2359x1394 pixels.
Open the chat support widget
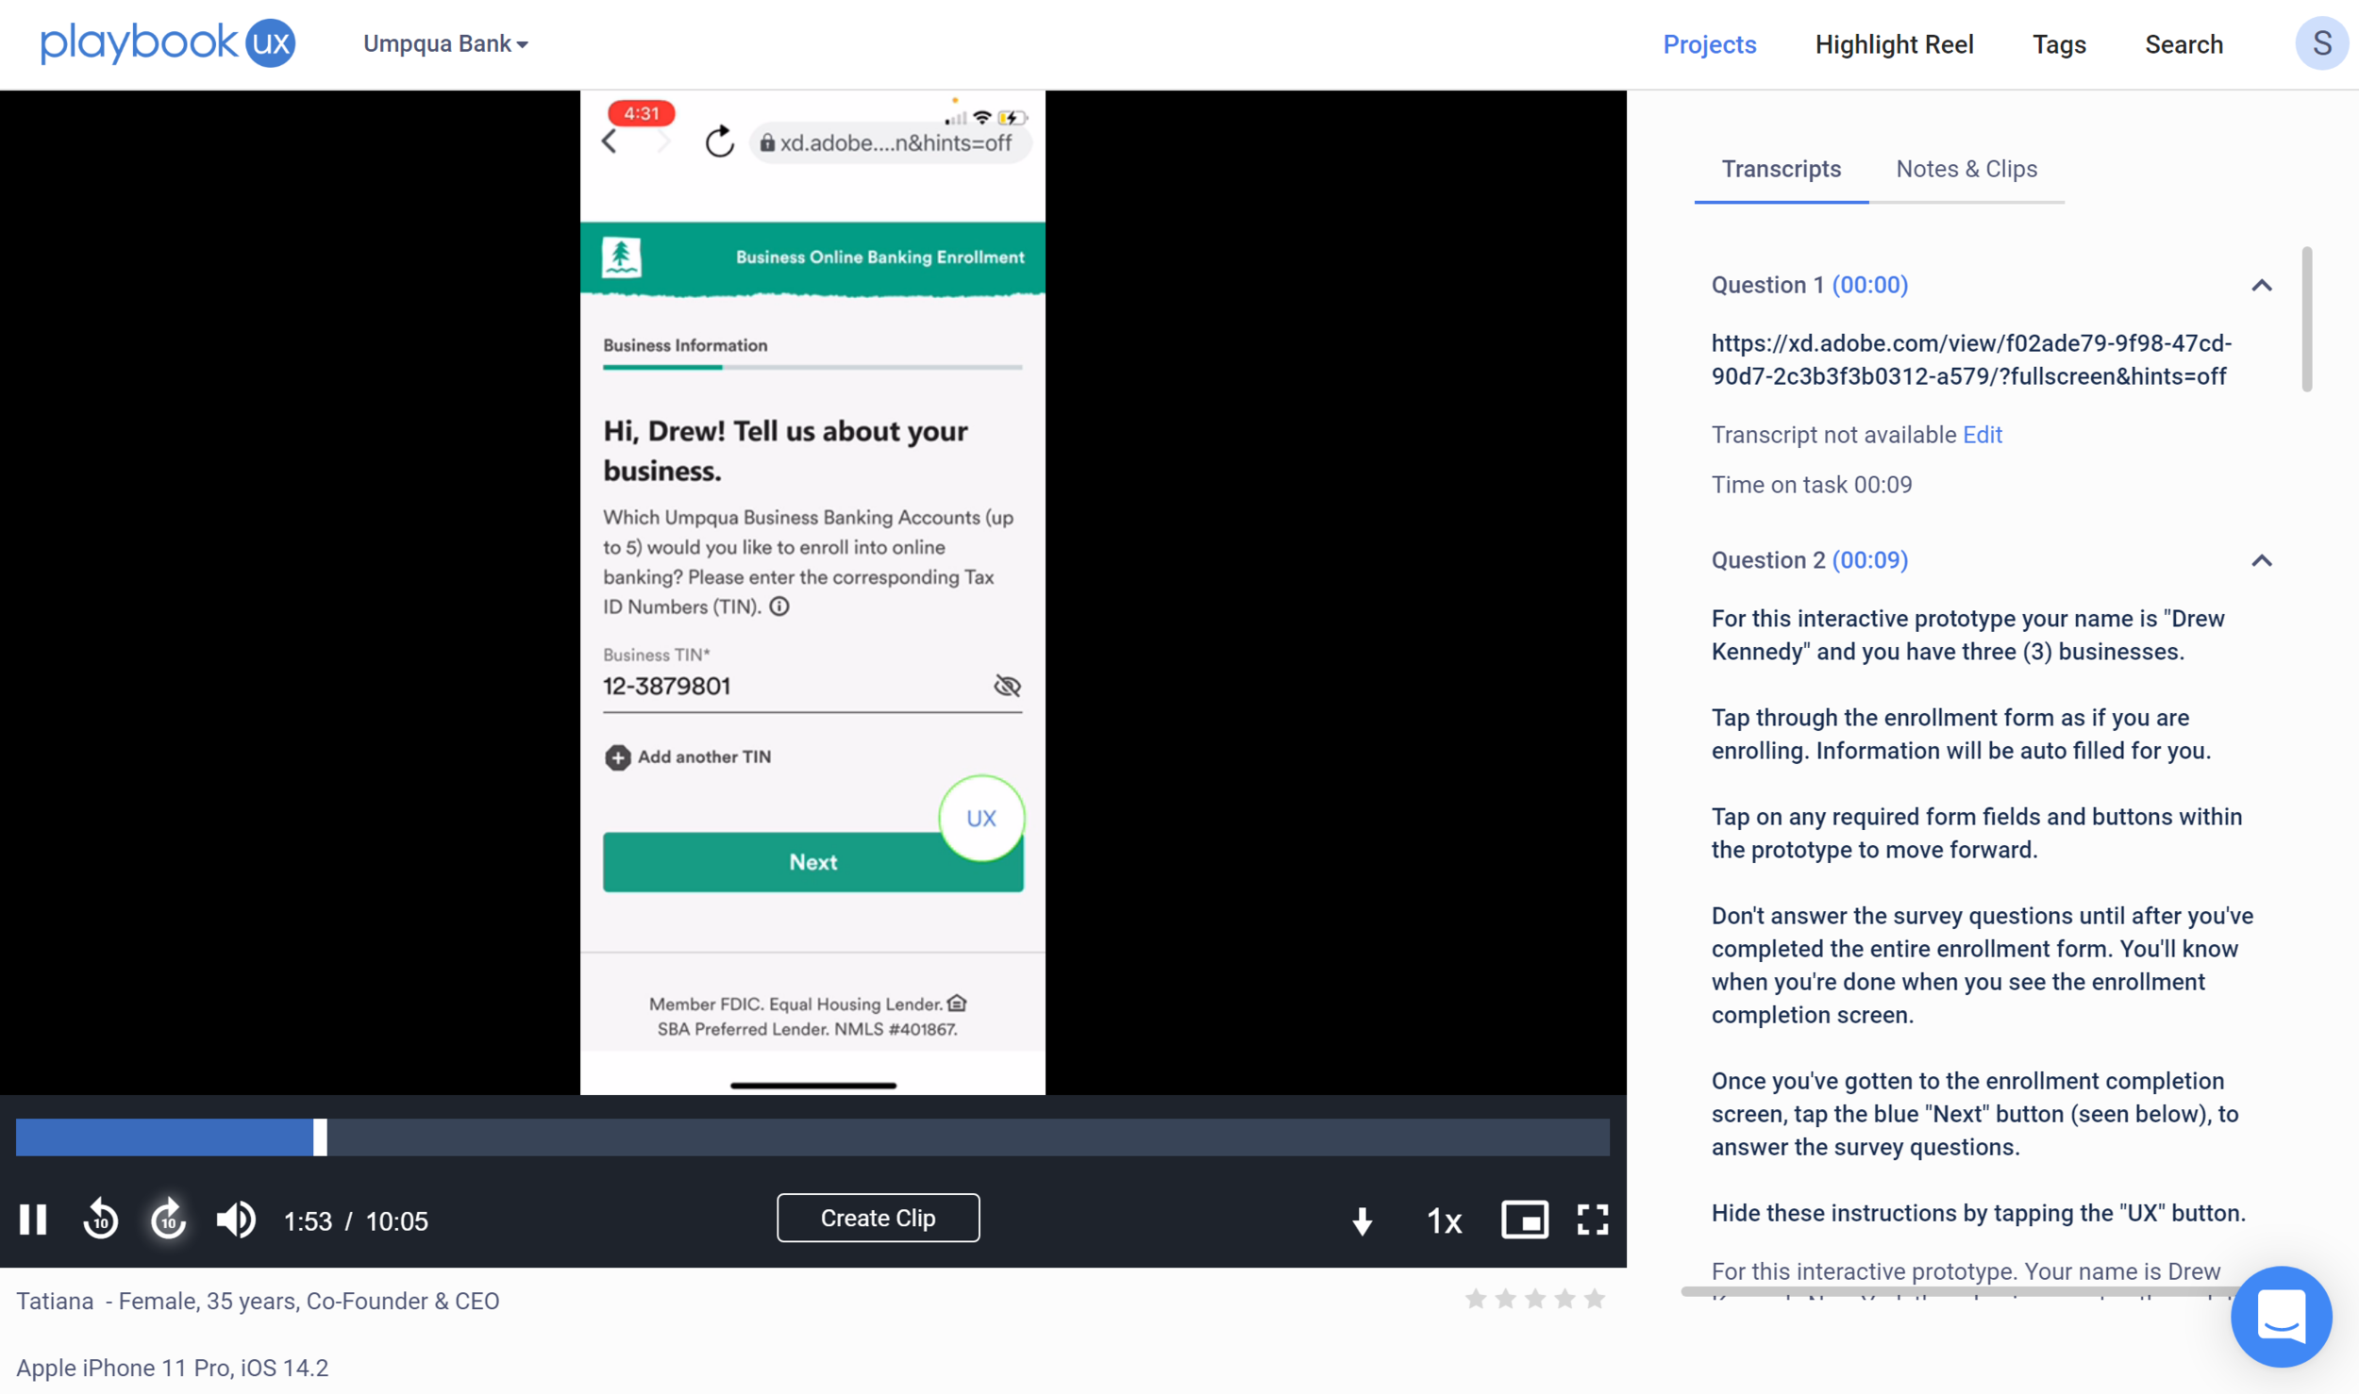tap(2280, 1315)
